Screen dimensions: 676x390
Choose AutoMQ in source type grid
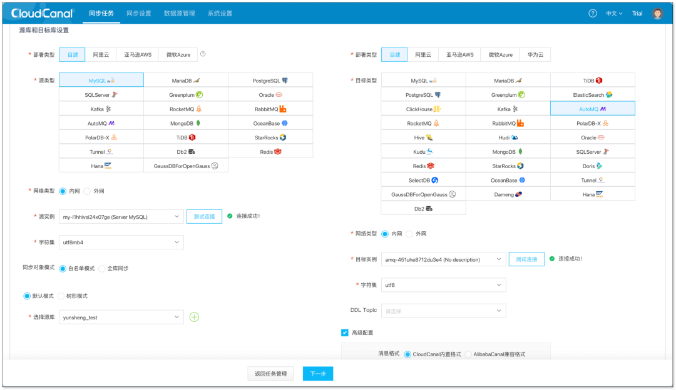[x=101, y=123]
